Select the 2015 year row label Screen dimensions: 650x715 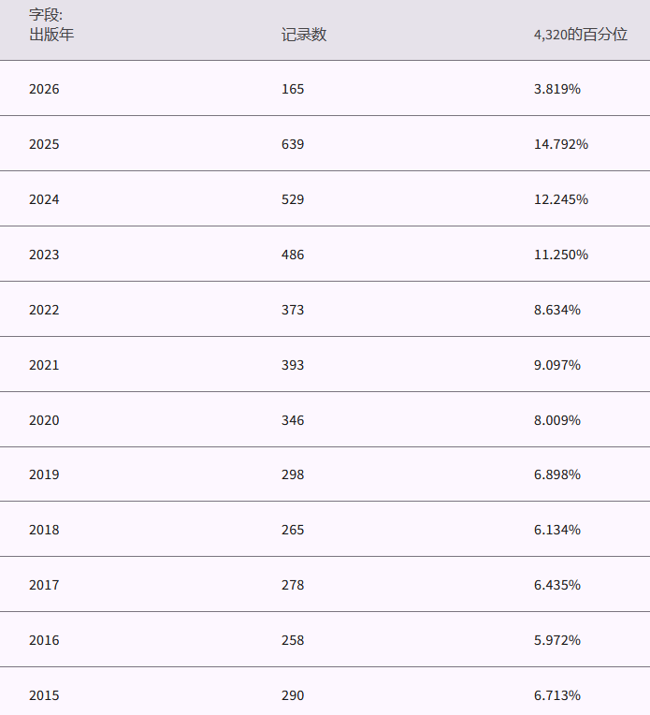[44, 695]
